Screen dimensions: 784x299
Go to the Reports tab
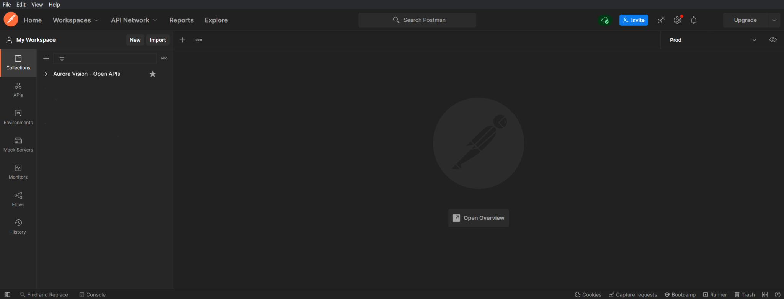point(181,20)
